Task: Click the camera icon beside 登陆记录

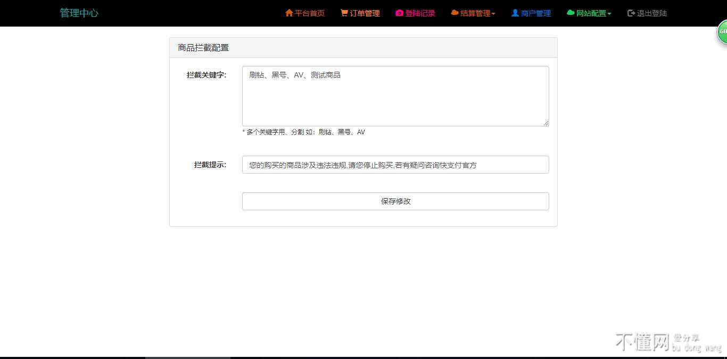Action: (x=399, y=13)
